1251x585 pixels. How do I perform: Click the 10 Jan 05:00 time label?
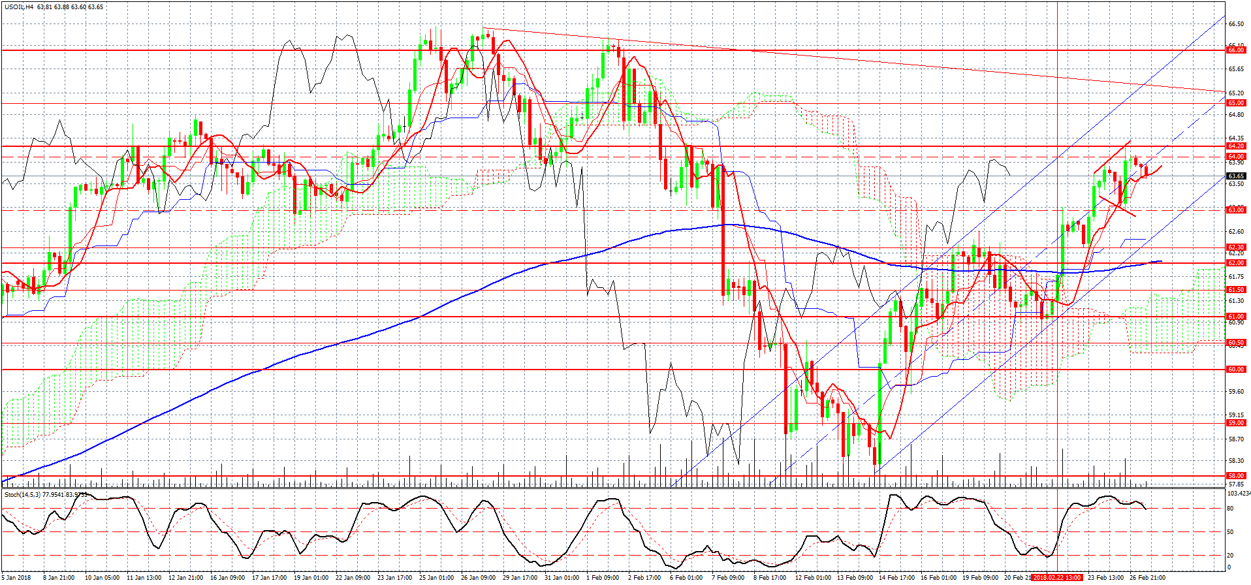pos(102,578)
